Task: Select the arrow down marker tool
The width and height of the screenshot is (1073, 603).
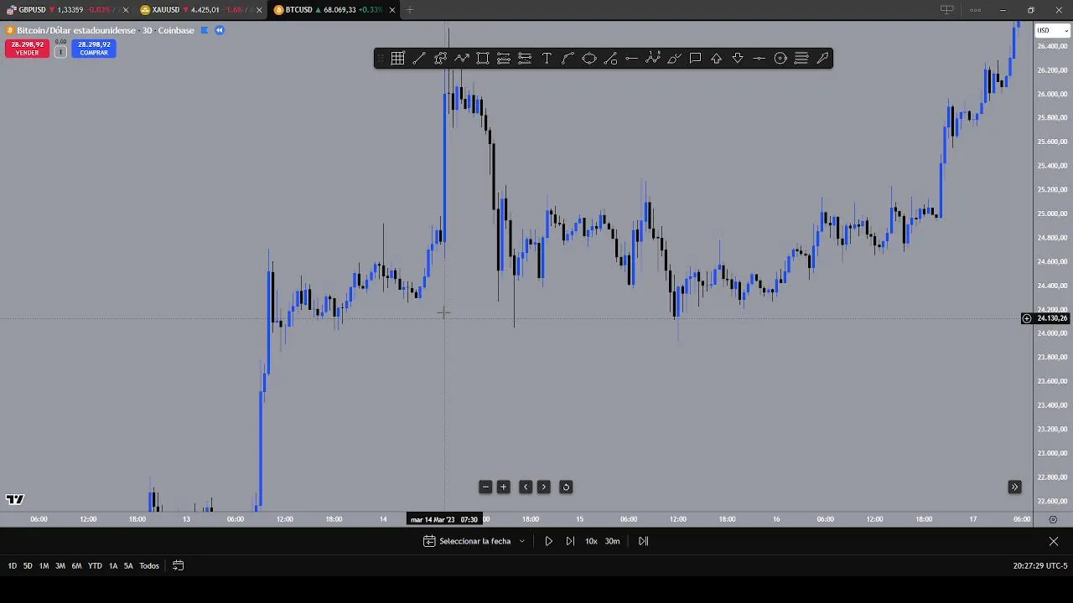Action: pyautogui.click(x=738, y=58)
